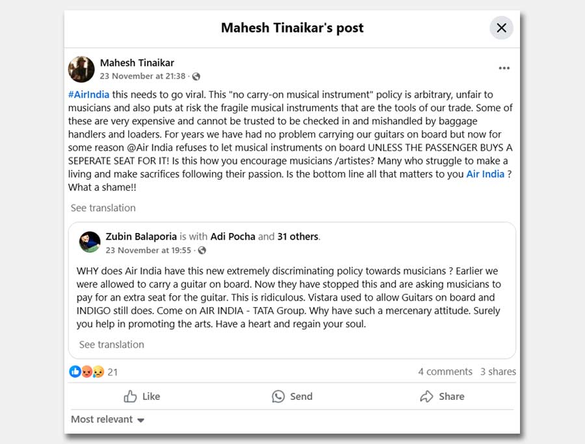View the 3 shares list
Viewport: 585px width, 444px height.
(x=498, y=372)
